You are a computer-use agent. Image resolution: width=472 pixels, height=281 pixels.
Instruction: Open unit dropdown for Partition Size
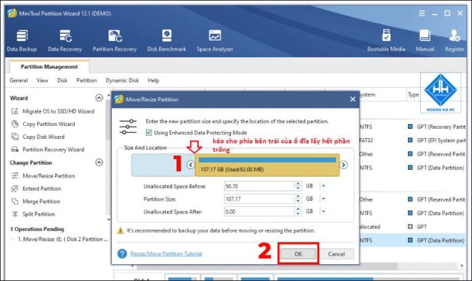[x=323, y=199]
